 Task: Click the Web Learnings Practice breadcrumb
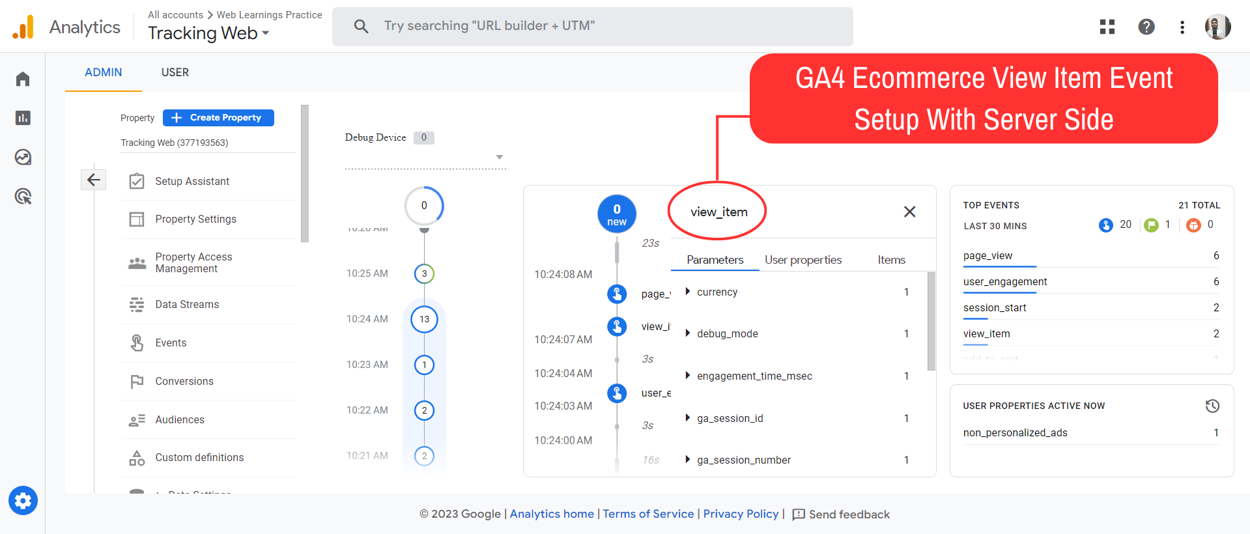click(269, 14)
